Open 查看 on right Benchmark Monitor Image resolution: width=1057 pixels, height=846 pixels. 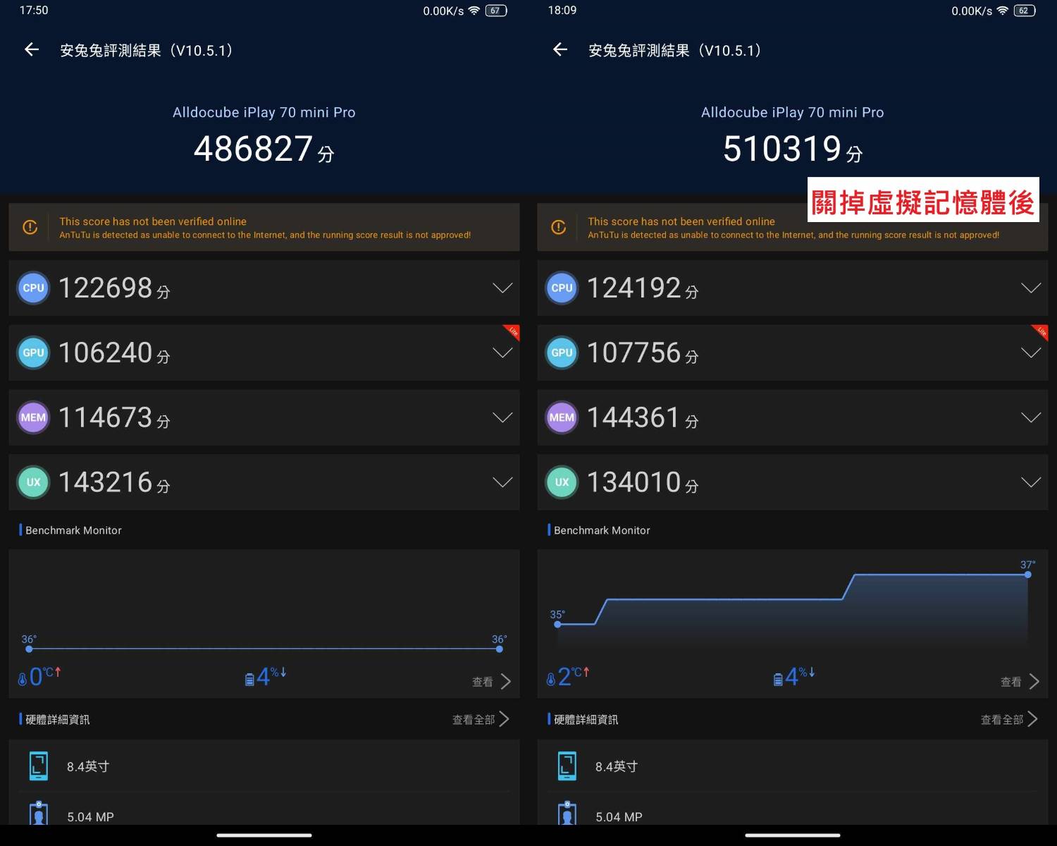tap(1020, 682)
